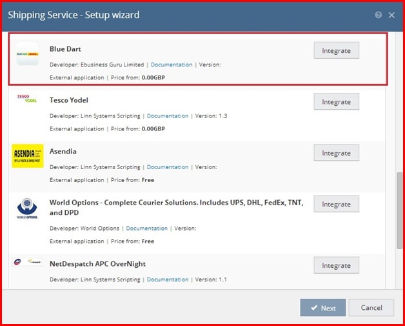Click the Blue Dart logo thumbnail
405x326 pixels.
click(27, 54)
